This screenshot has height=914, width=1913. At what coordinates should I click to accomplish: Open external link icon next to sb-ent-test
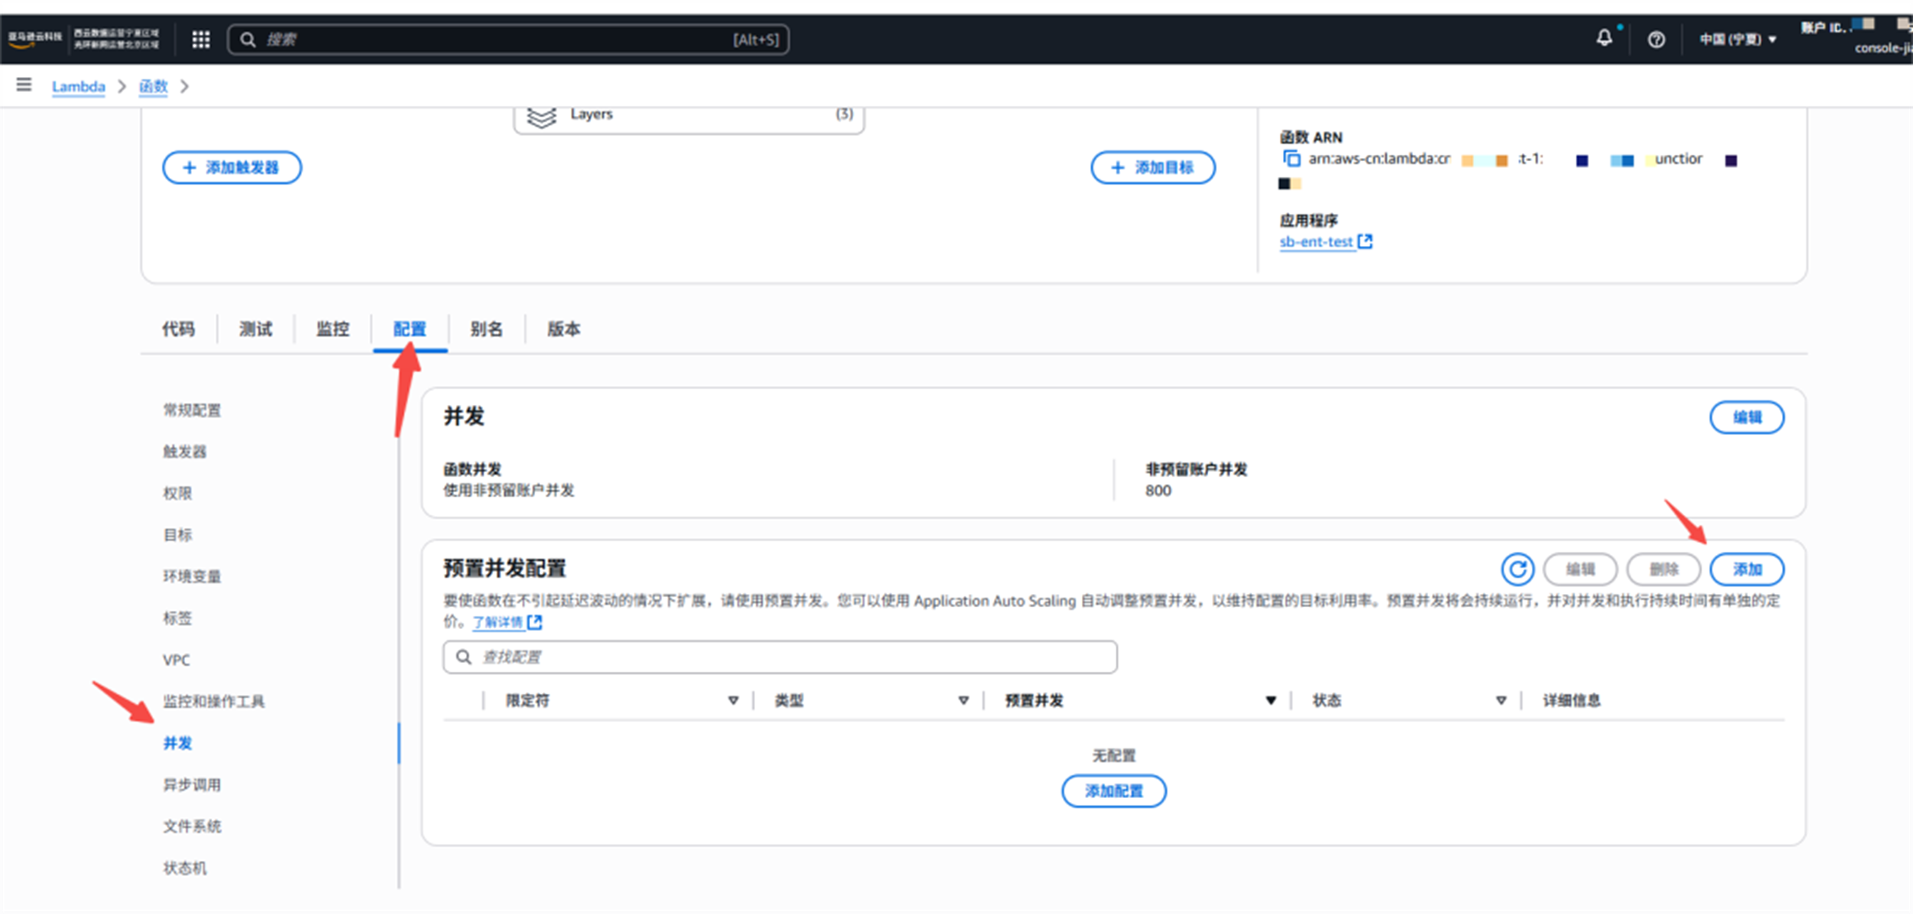1365,241
